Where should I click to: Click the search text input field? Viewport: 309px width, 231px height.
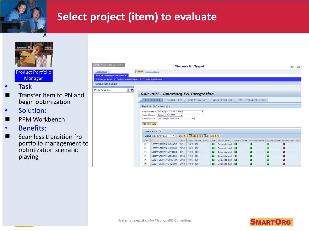(x=122, y=72)
